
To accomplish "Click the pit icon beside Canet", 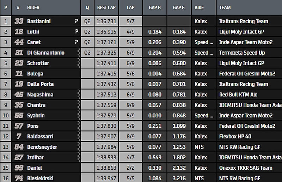I will (76, 42).
